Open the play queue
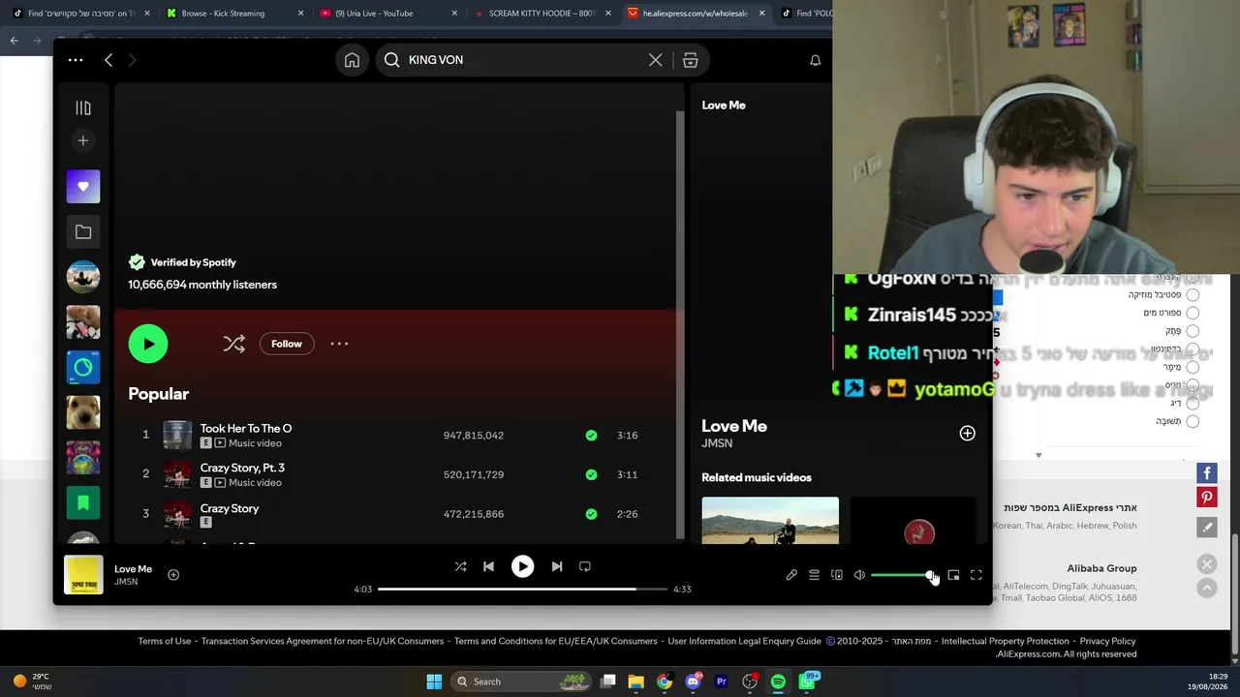The width and height of the screenshot is (1240, 697). tap(814, 575)
